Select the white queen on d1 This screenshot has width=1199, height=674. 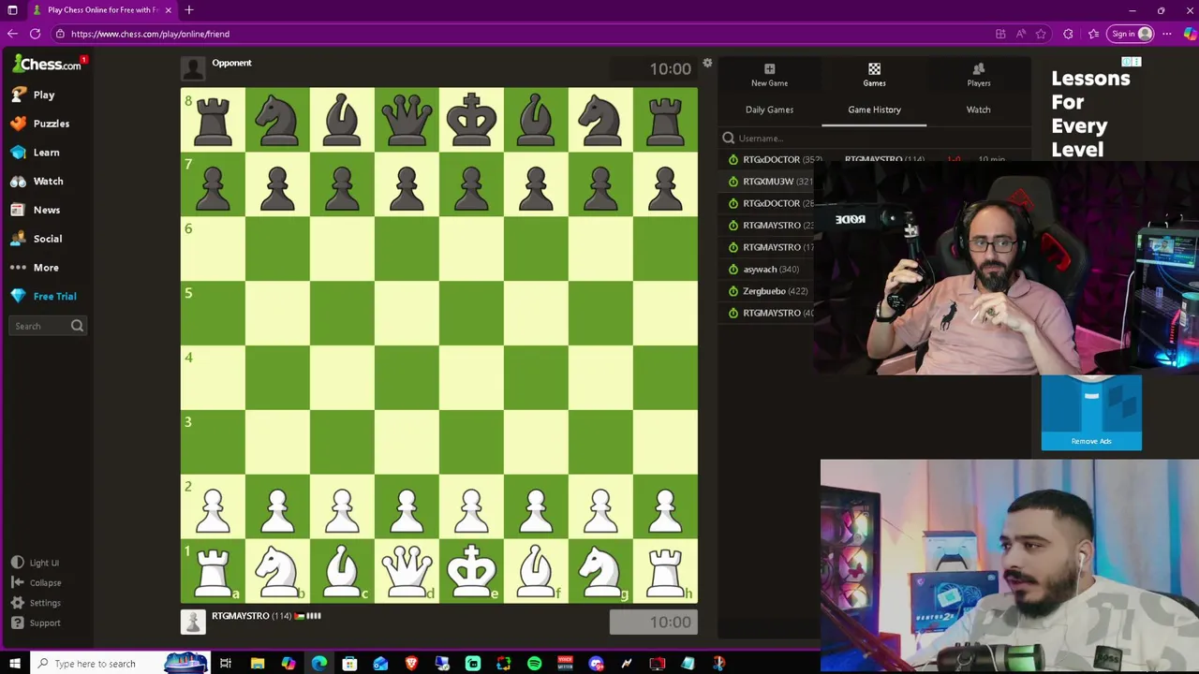tap(407, 571)
